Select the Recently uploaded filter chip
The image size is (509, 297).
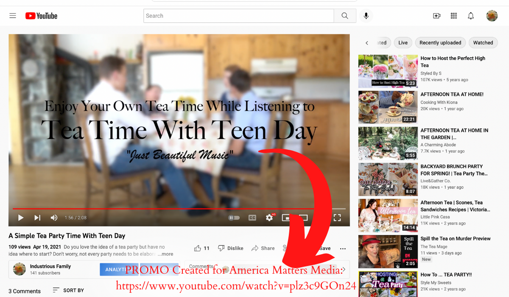point(440,43)
